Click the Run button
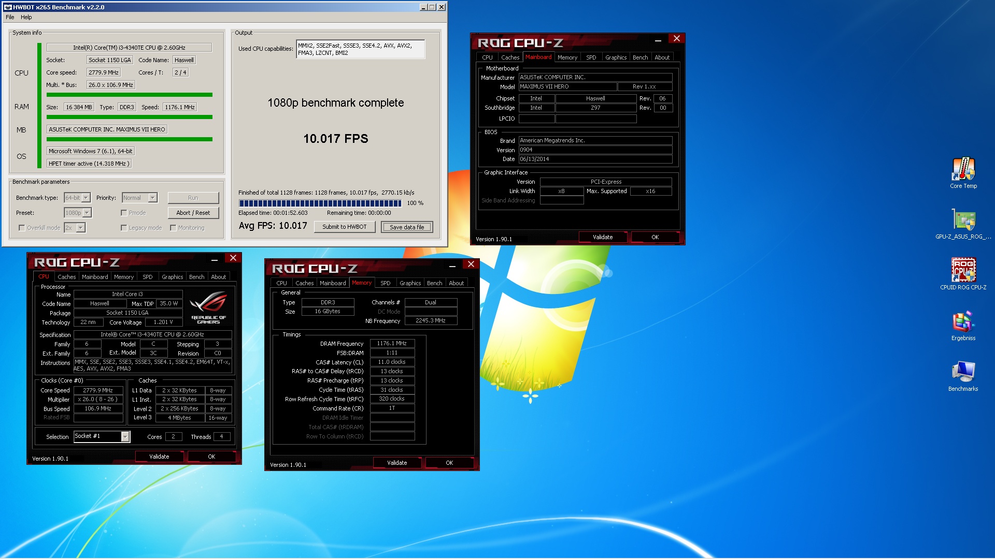The width and height of the screenshot is (995, 559). (193, 198)
